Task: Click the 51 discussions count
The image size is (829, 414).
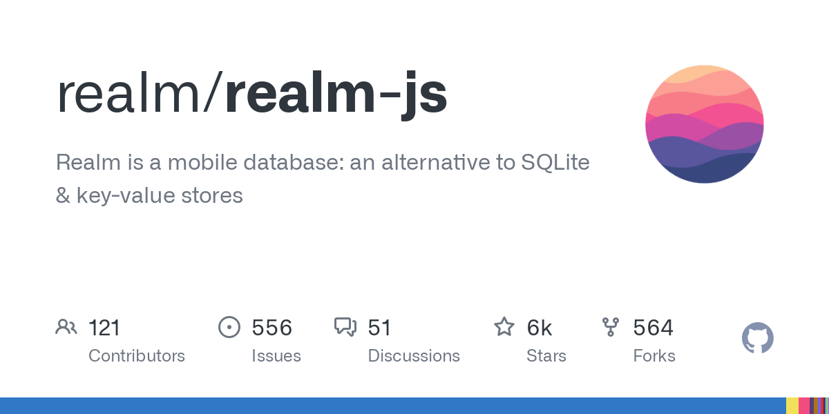Action: pyautogui.click(x=380, y=328)
